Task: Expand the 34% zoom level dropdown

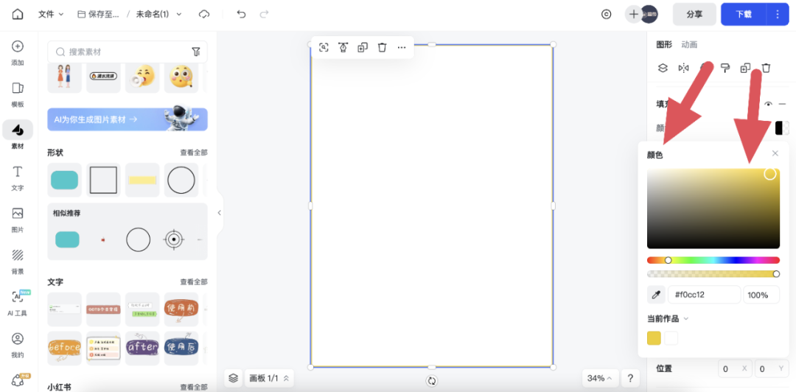Action: 600,378
